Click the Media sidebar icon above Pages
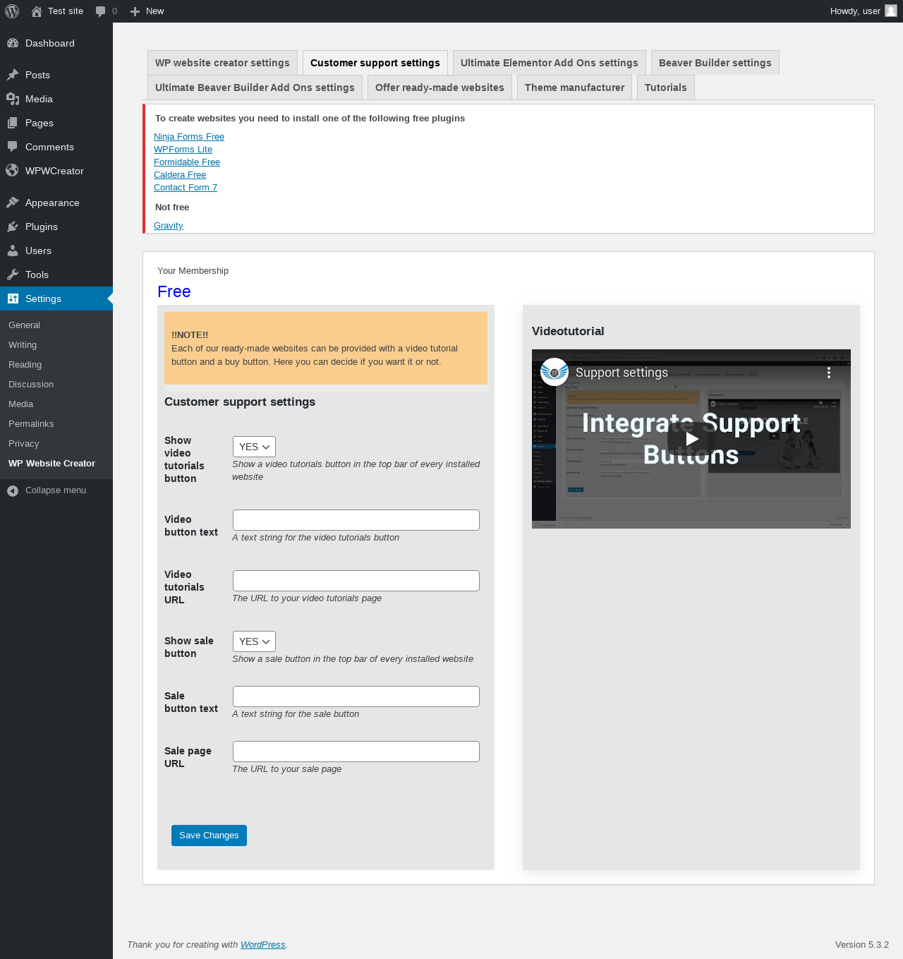 click(x=13, y=99)
